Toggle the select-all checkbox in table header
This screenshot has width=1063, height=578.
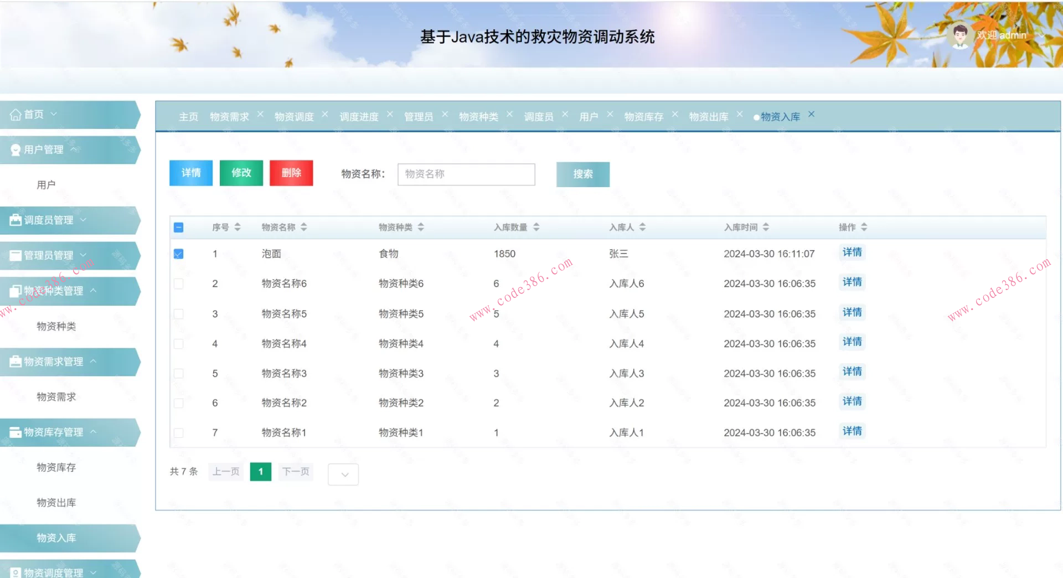point(178,226)
